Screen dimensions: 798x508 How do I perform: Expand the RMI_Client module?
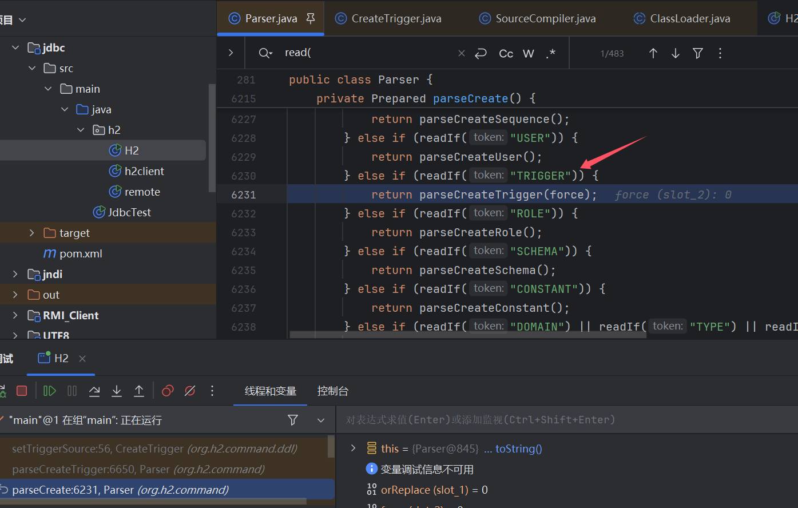tap(15, 315)
